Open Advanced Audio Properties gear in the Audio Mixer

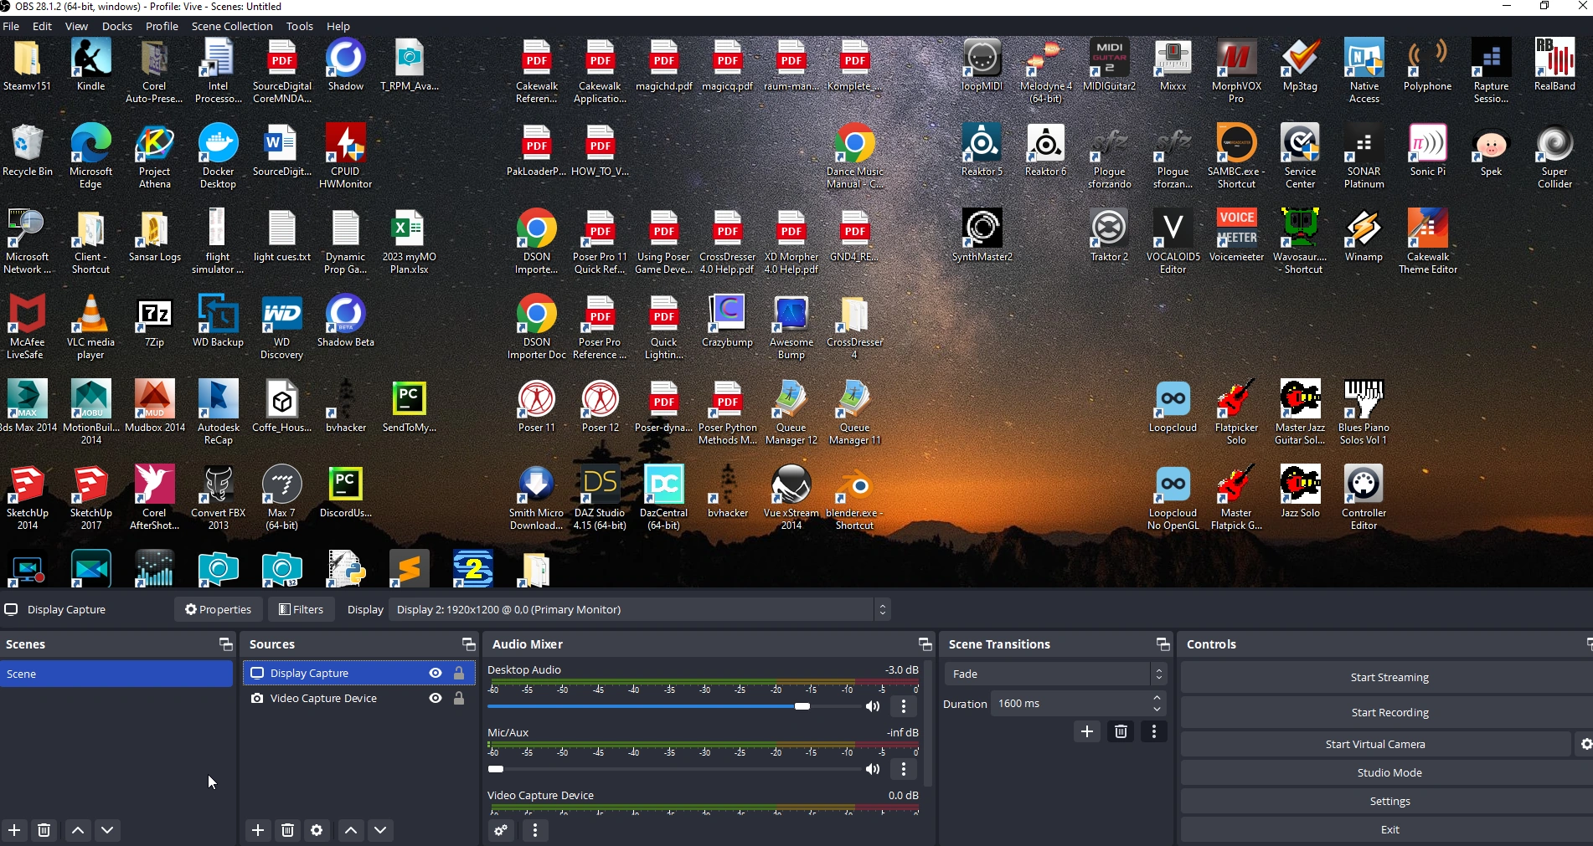[501, 830]
